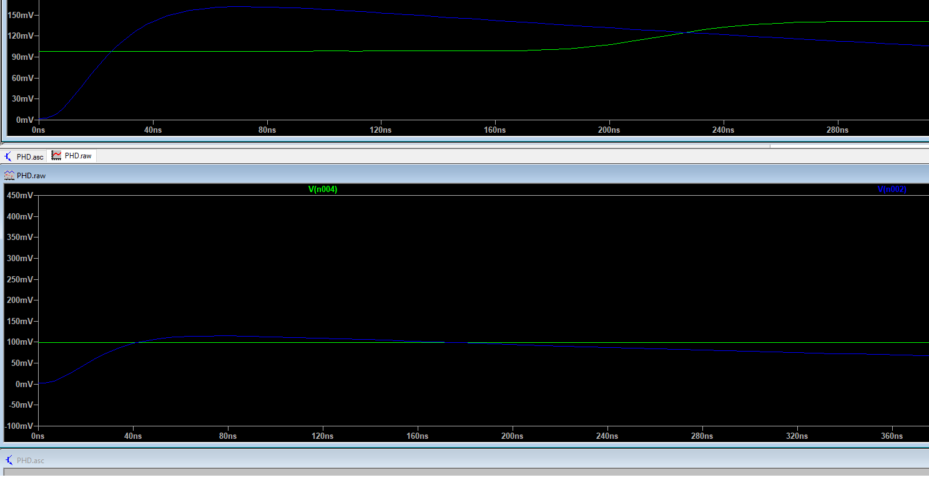Click the blue V(n002) trace label
Viewport: 929px width, 480px height.
pyautogui.click(x=892, y=190)
